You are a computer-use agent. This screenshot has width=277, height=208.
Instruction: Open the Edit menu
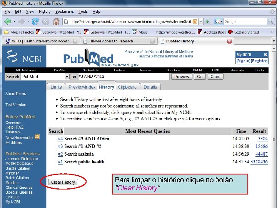coord(18,12)
